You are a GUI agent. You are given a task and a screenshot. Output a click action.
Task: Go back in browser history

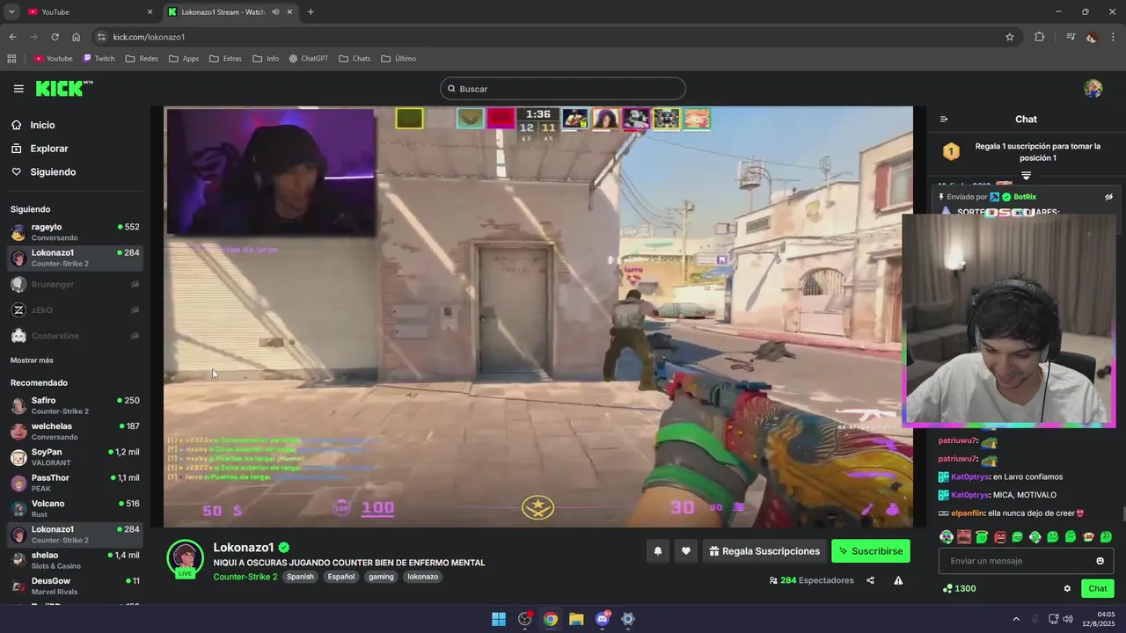coord(12,37)
